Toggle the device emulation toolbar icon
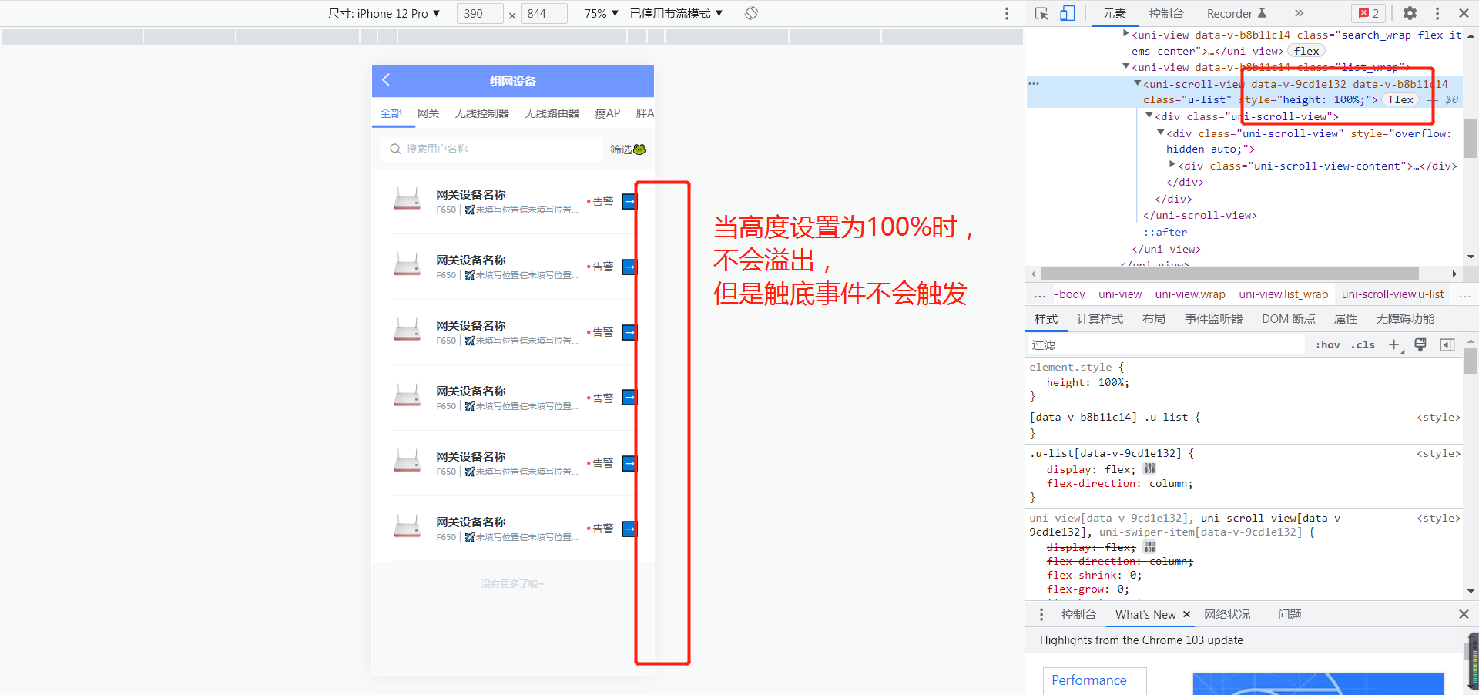 [1067, 13]
